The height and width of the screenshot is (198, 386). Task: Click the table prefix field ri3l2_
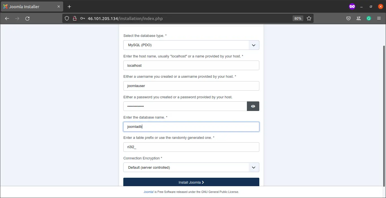coord(191,147)
